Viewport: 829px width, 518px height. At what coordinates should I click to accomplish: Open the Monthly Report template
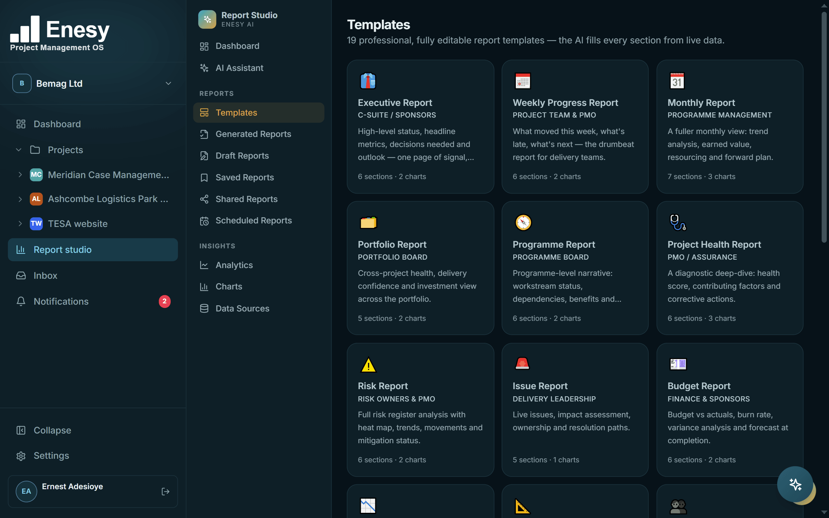(730, 126)
